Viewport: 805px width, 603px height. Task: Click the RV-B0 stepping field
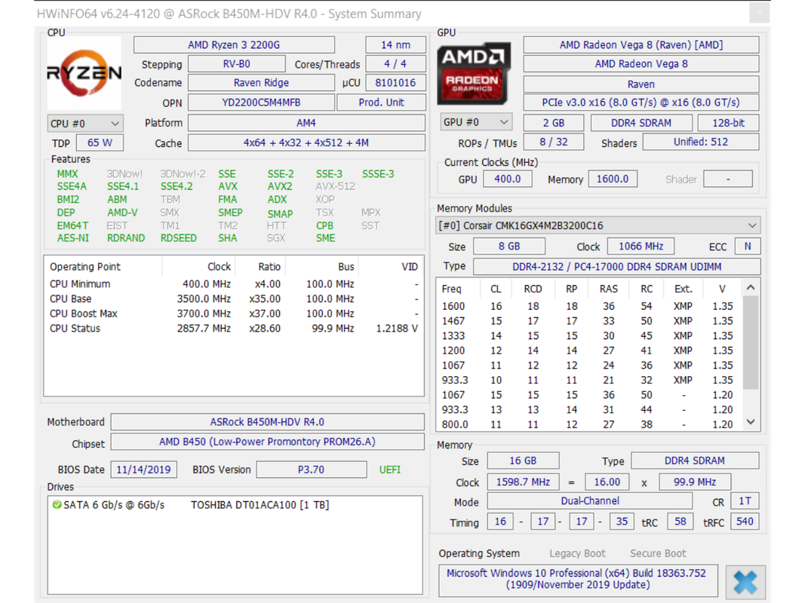(x=237, y=64)
